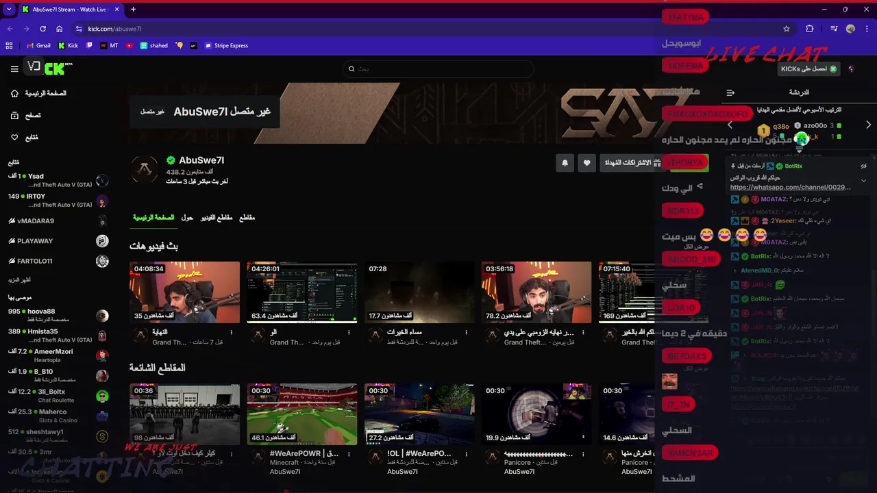Image resolution: width=877 pixels, height=493 pixels.
Task: Play the 07:28 مساء الخيرات thumbnail
Action: pyautogui.click(x=419, y=292)
